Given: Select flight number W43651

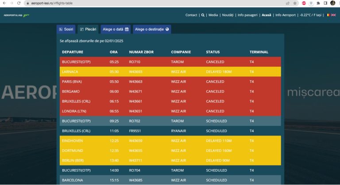Looking at the screenshot, I should (x=135, y=111).
